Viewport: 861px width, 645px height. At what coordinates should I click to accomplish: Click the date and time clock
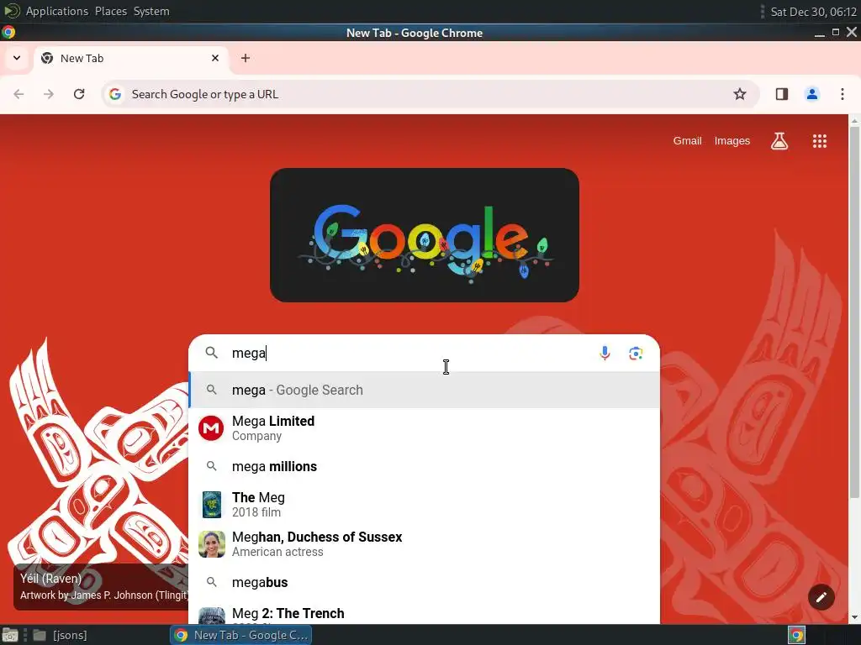[814, 12]
